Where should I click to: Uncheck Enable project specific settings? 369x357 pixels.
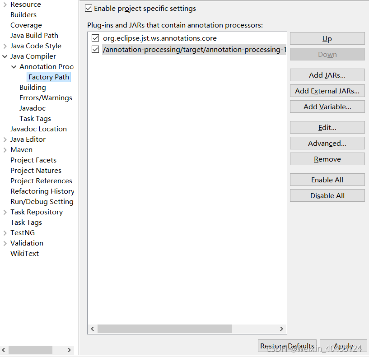click(89, 8)
